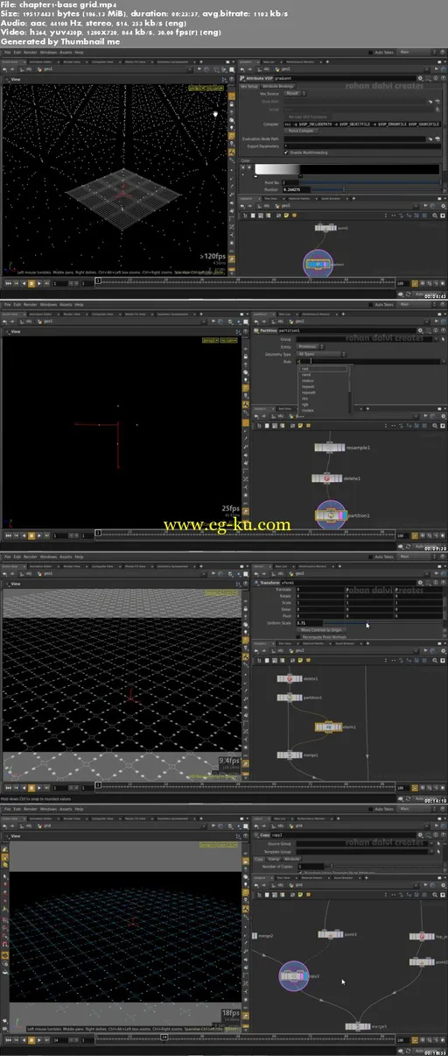
Task: Click orange play button in second playbar
Action: tap(31, 534)
